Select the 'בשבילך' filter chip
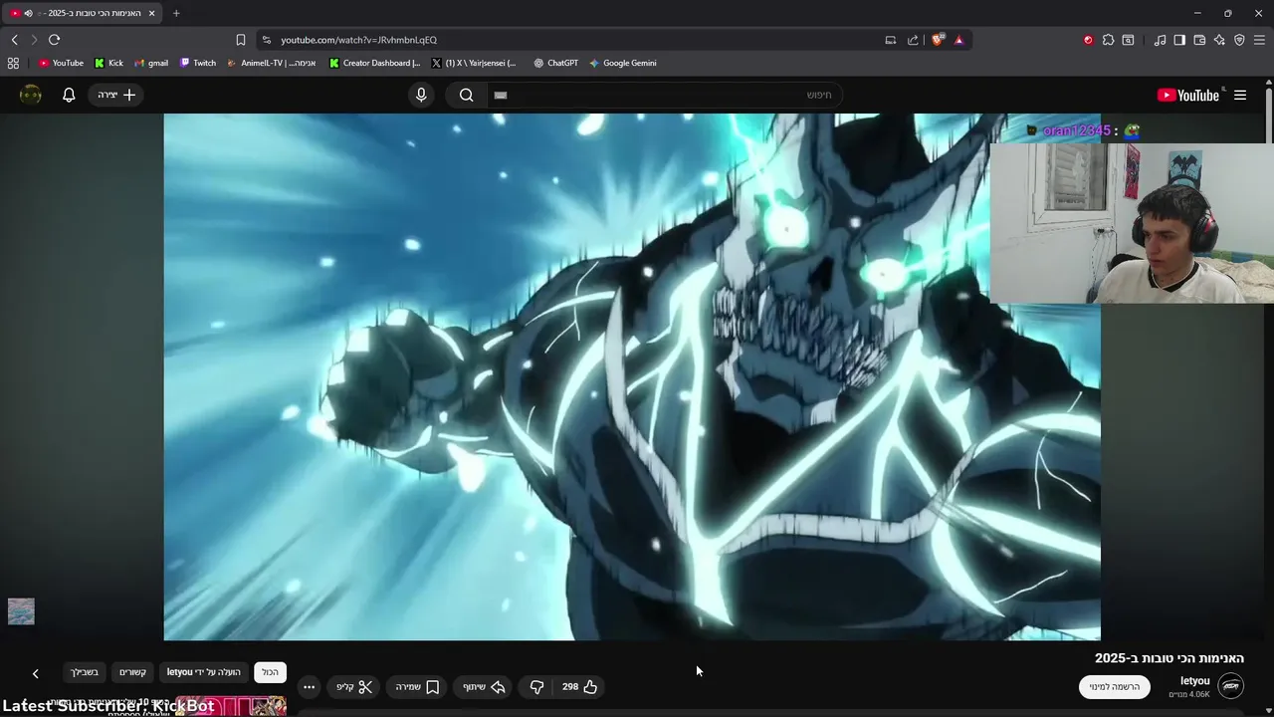This screenshot has height=717, width=1274. (85, 672)
